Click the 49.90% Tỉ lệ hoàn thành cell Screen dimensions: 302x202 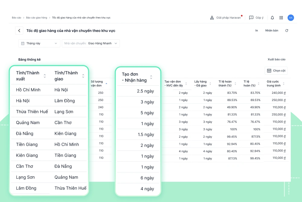(x=232, y=107)
